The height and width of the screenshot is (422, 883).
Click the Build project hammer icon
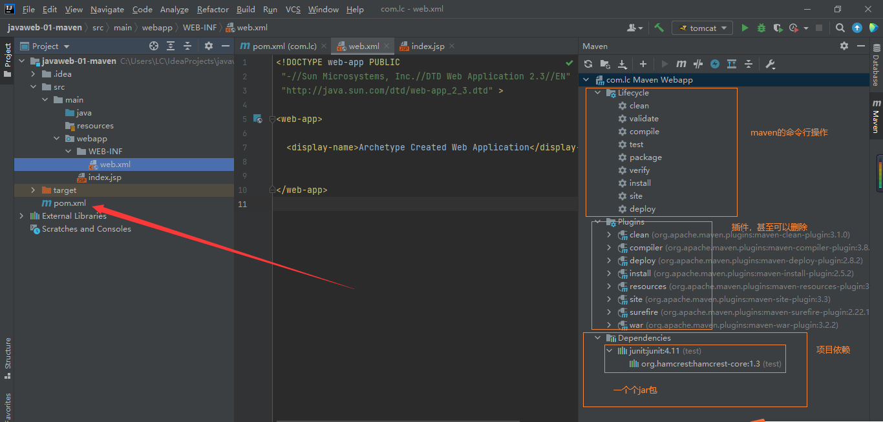click(x=659, y=28)
